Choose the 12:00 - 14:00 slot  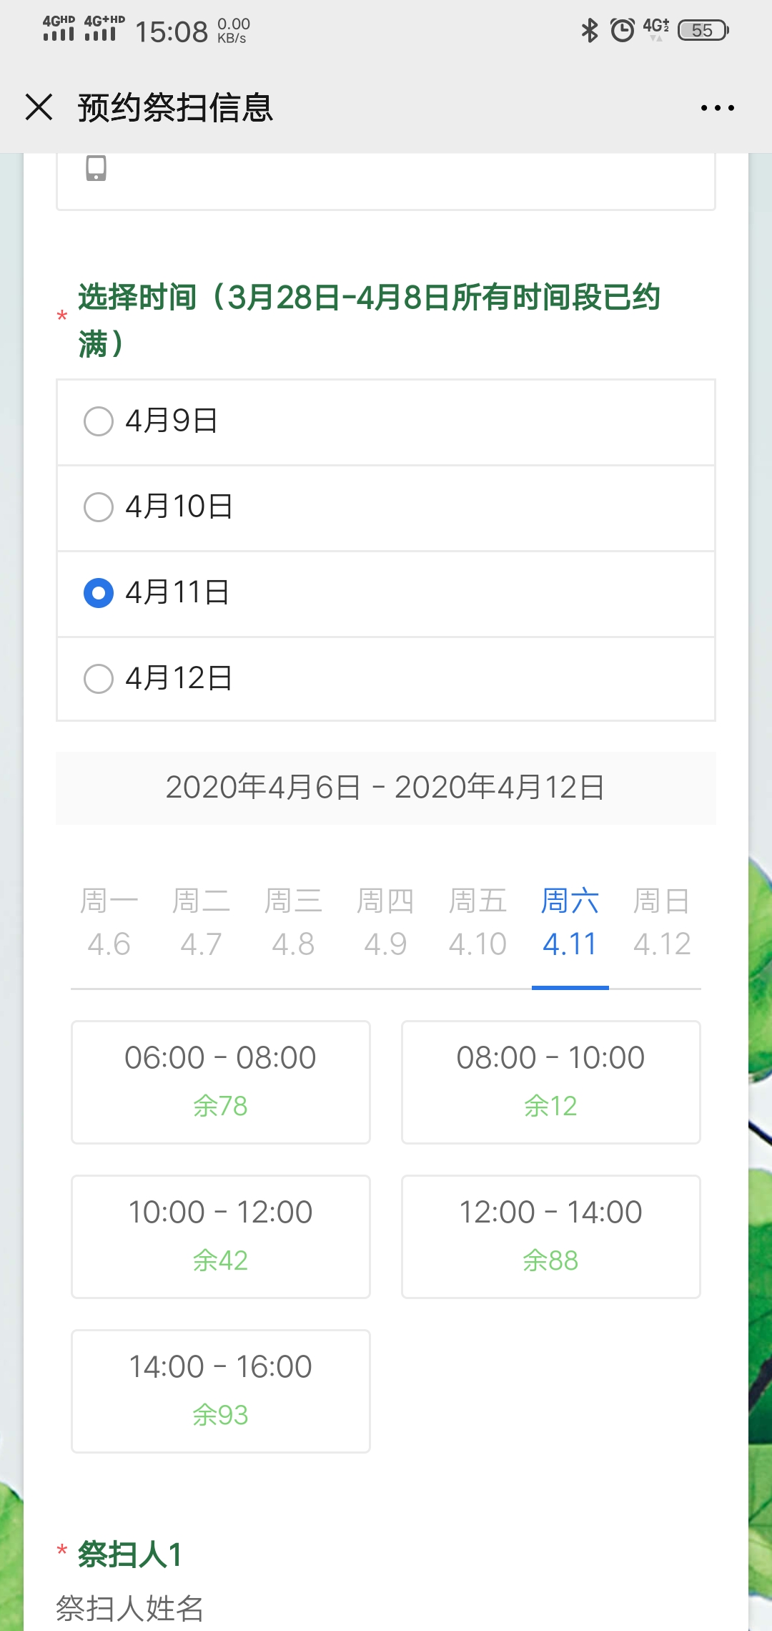[x=550, y=1236]
